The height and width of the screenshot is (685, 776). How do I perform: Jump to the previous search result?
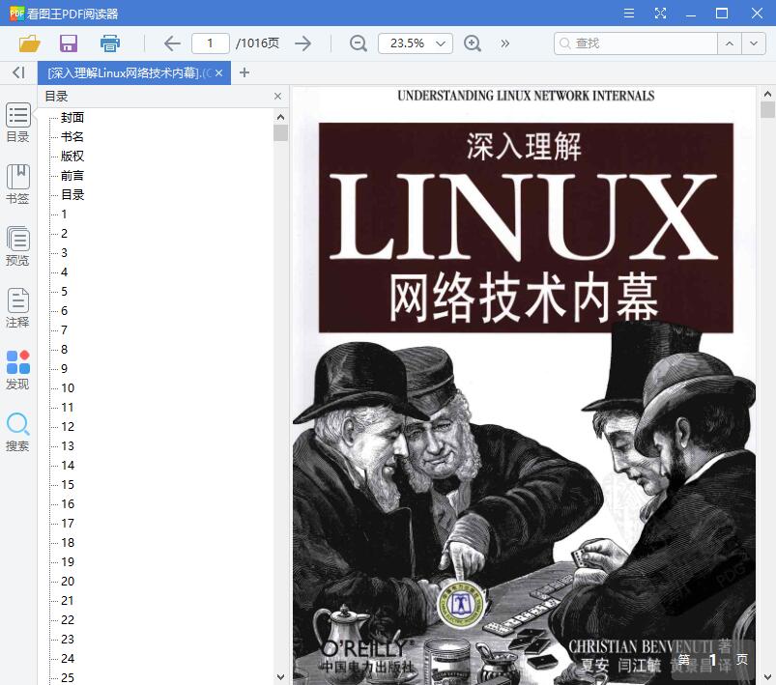pos(730,43)
